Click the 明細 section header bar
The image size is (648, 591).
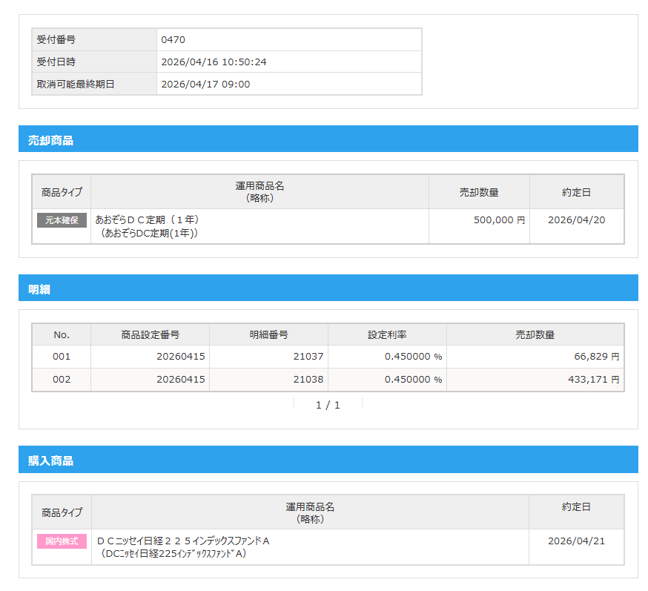tap(328, 289)
